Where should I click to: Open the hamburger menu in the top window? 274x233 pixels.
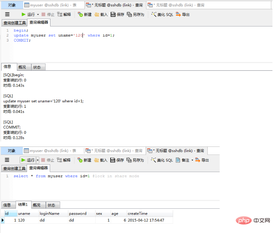7,14
